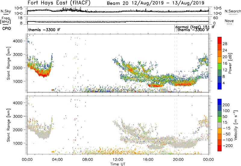Click the 'N.Sky' legend label
This screenshot has height=166, width=241.
6,11
